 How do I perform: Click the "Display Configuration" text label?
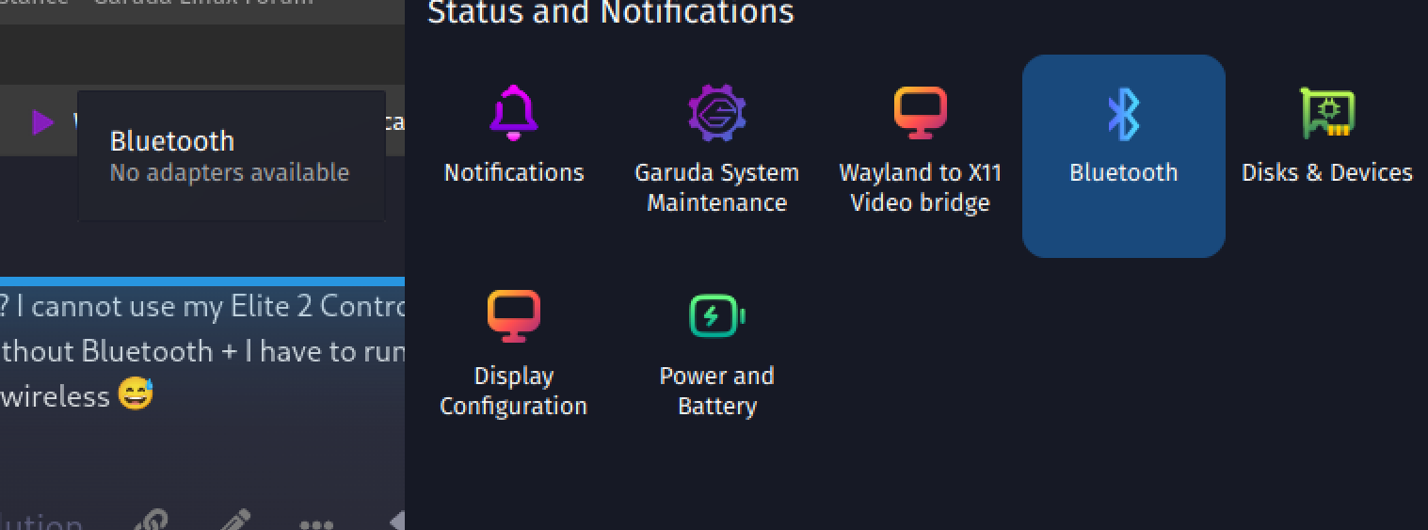[x=513, y=391]
